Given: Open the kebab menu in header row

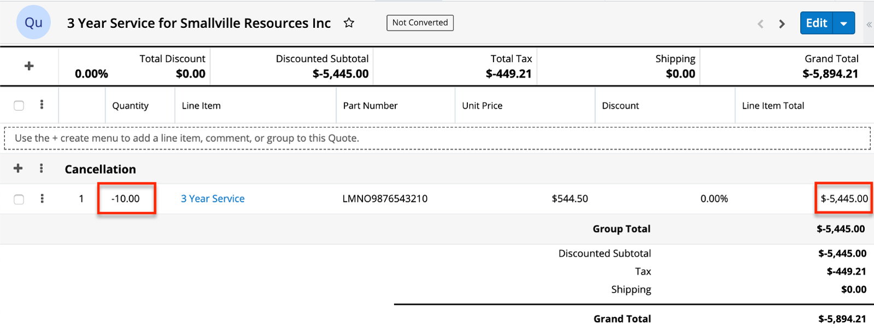Looking at the screenshot, I should coord(42,105).
